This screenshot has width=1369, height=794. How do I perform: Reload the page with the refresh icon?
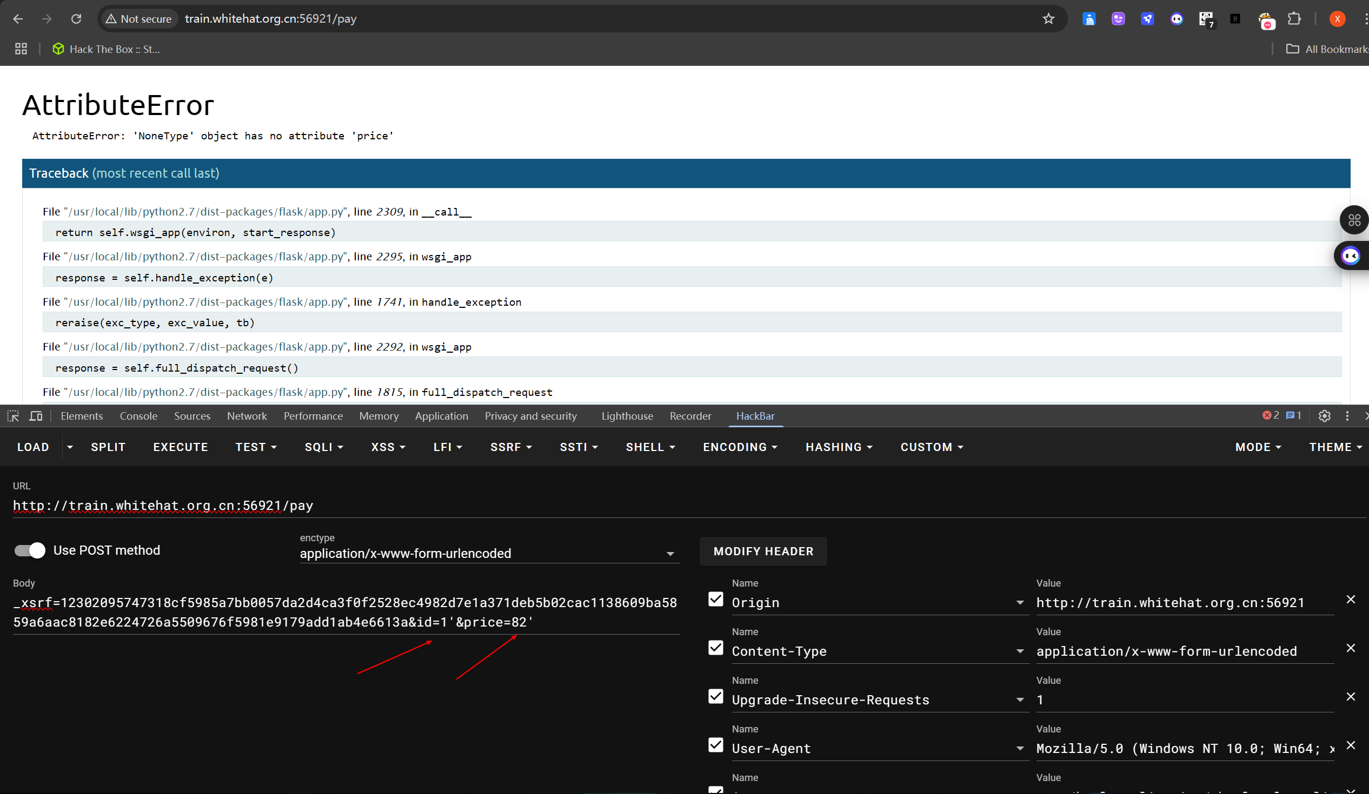[x=76, y=19]
